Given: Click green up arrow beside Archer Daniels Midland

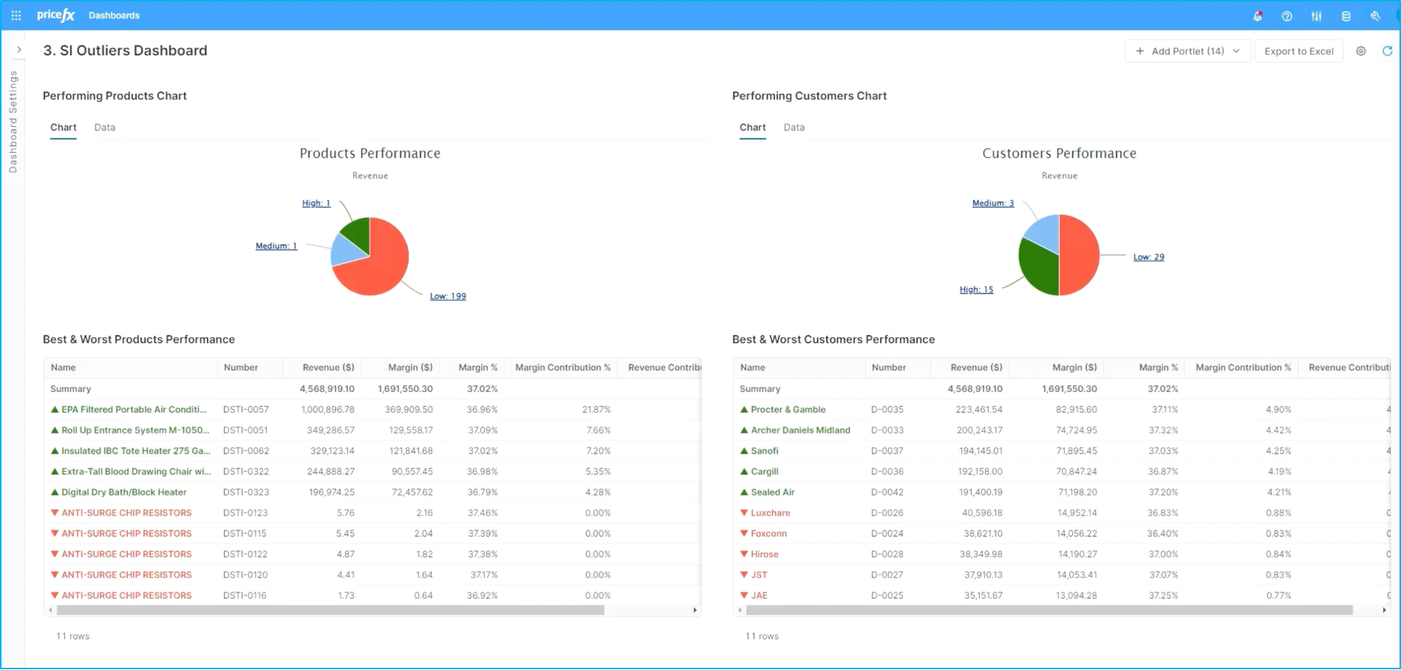Looking at the screenshot, I should 744,431.
